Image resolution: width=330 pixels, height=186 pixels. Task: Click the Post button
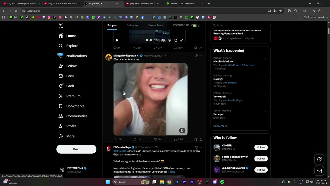[76, 149]
